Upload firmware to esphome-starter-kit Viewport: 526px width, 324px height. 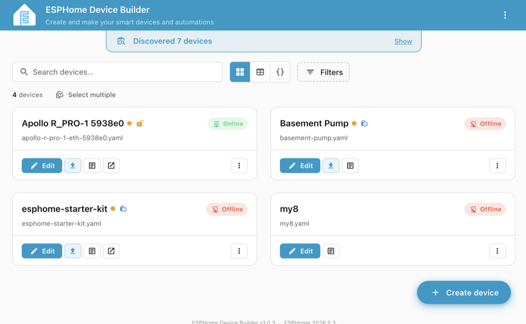73,251
